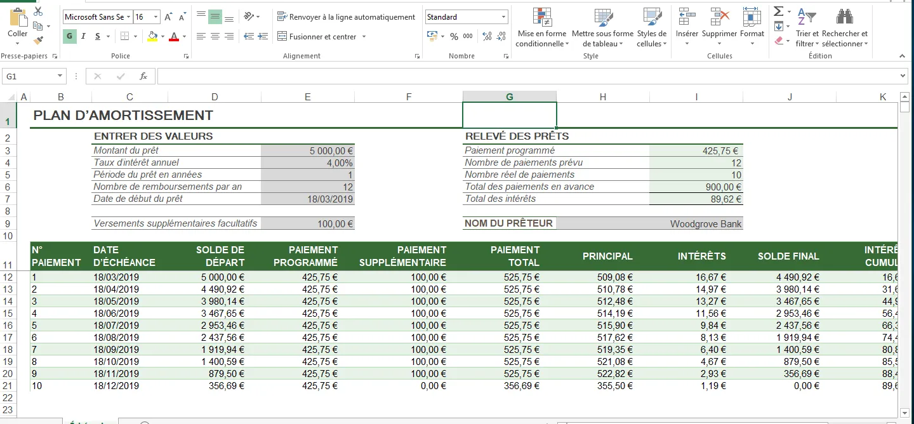Click the increase font size icon
Image resolution: width=914 pixels, height=424 pixels.
tap(168, 17)
